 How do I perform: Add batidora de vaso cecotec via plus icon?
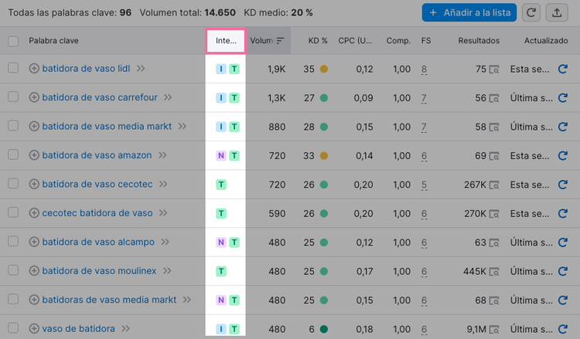pyautogui.click(x=34, y=184)
